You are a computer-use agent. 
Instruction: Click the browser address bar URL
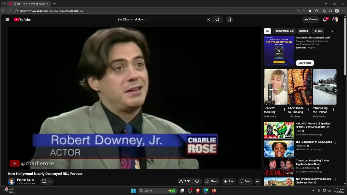pos(52,11)
